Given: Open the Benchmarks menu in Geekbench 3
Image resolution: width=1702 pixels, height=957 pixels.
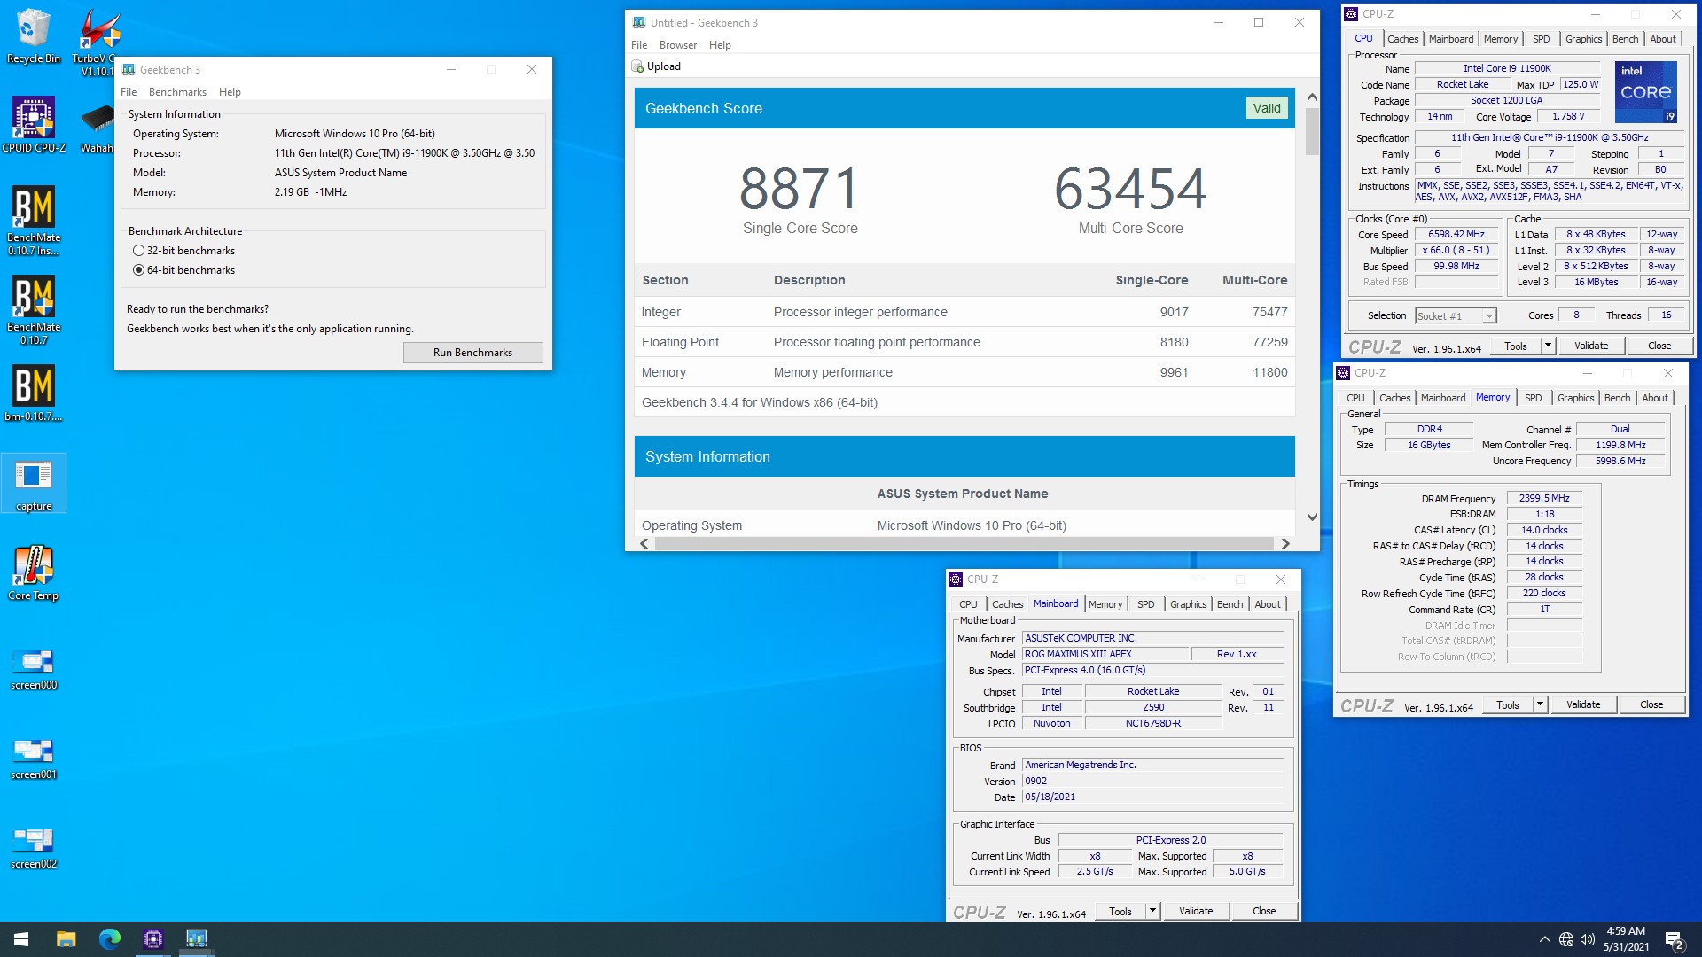Looking at the screenshot, I should tap(177, 92).
